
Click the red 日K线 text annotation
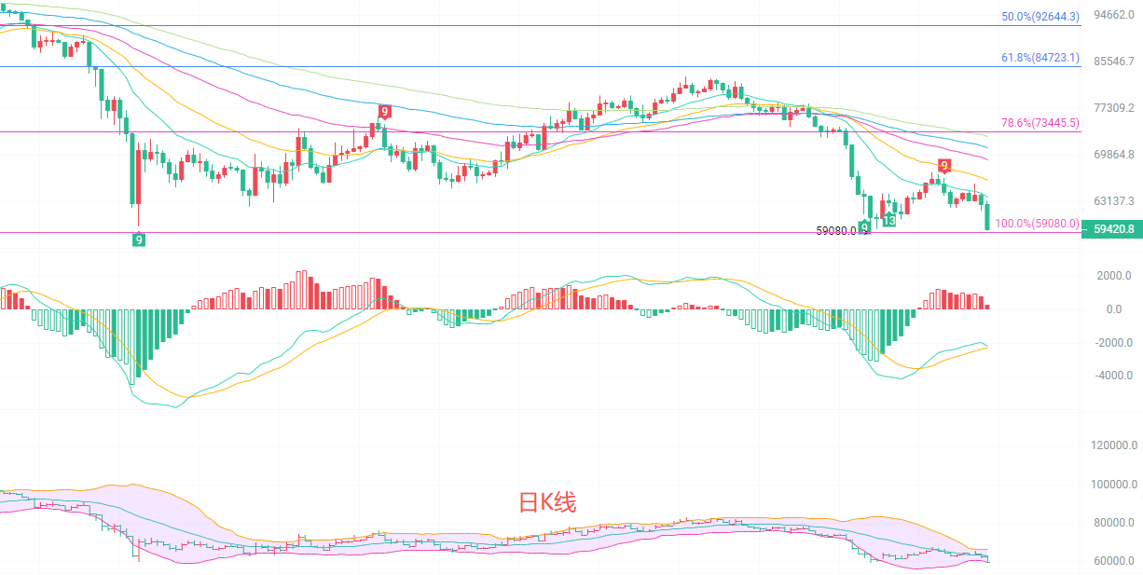point(547,503)
